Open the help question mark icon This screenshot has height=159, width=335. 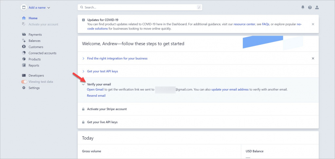coord(310,8)
